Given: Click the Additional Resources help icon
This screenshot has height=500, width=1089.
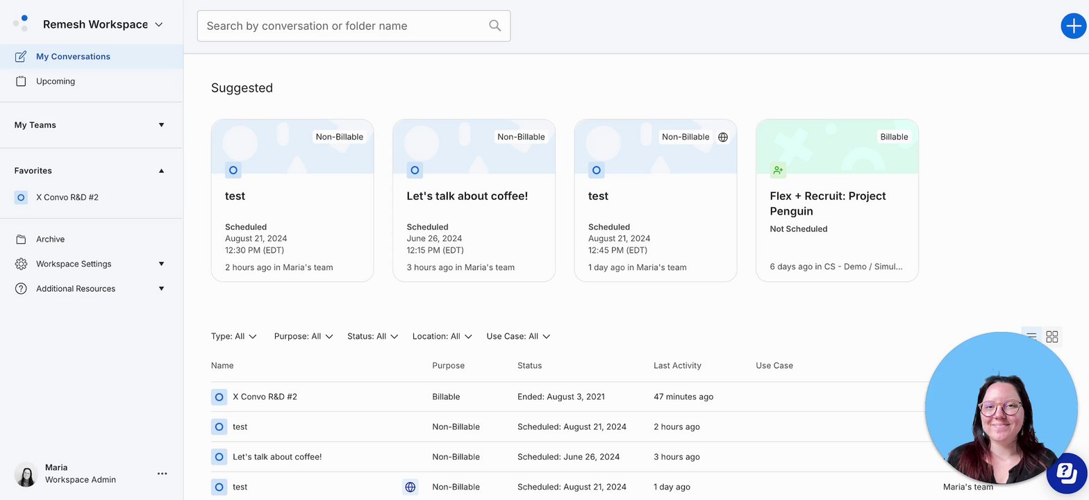Looking at the screenshot, I should [22, 289].
